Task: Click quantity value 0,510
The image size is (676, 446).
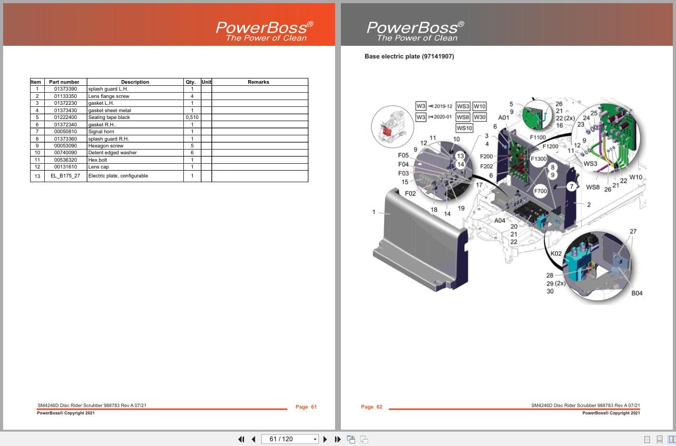Action: pyautogui.click(x=192, y=117)
